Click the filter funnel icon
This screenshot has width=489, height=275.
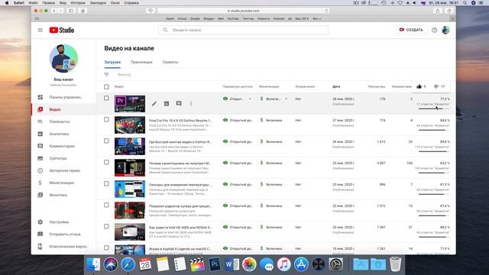pyautogui.click(x=106, y=75)
